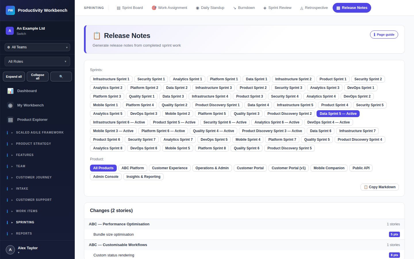Click the Daily Standup tab icon
Image resolution: width=414 pixels, height=259 pixels.
tap(198, 8)
